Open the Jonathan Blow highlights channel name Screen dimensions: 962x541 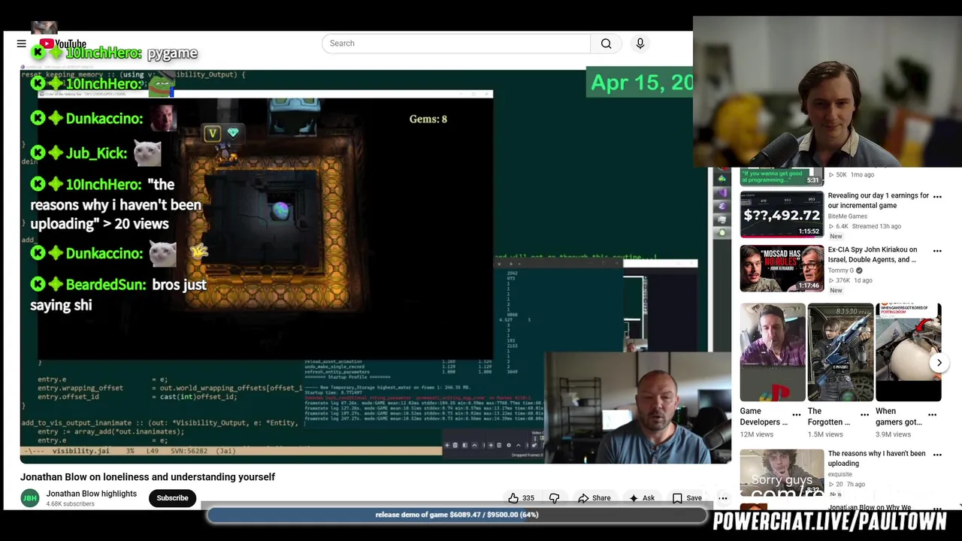pyautogui.click(x=92, y=494)
